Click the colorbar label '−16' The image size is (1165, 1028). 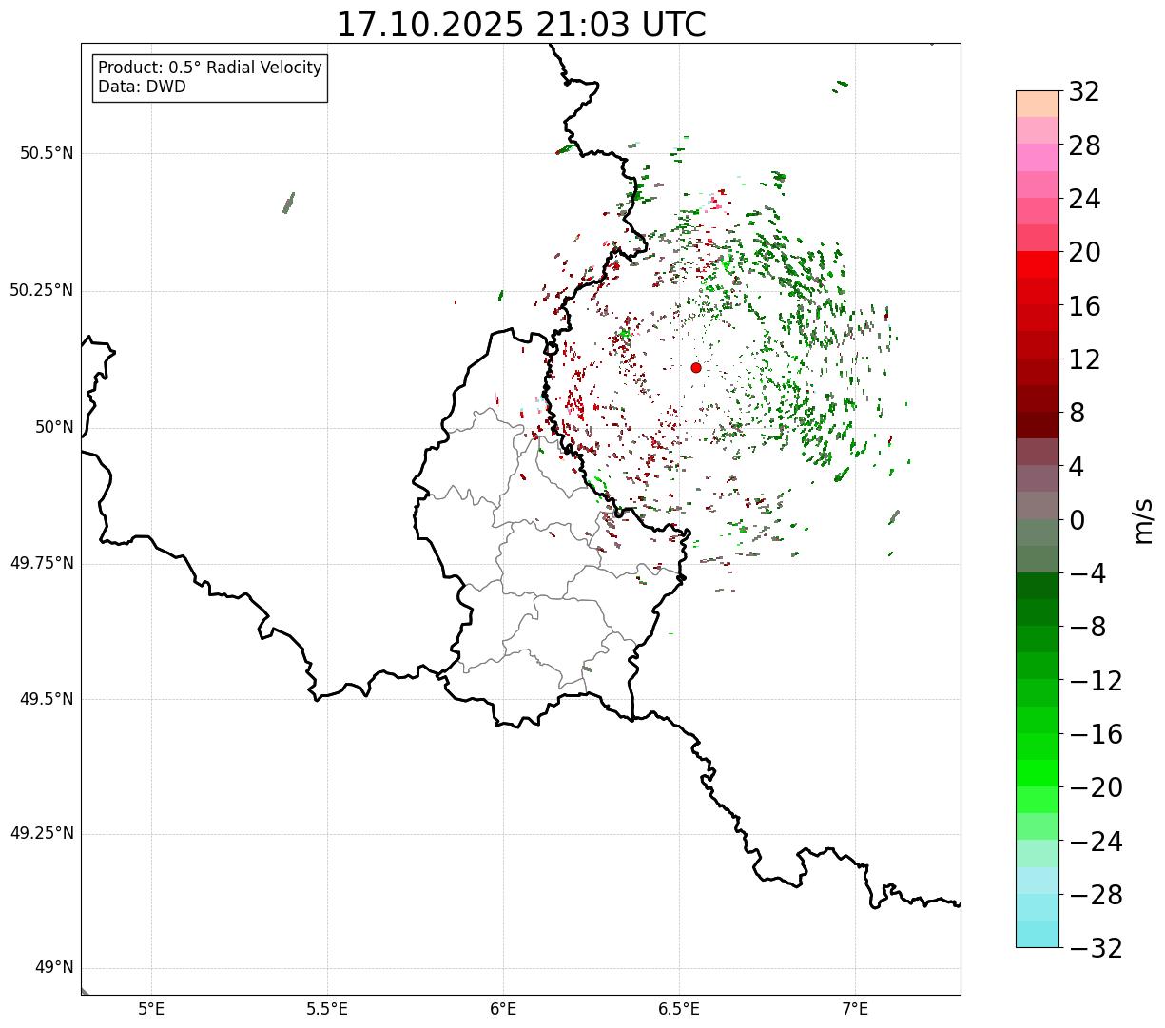[1096, 734]
